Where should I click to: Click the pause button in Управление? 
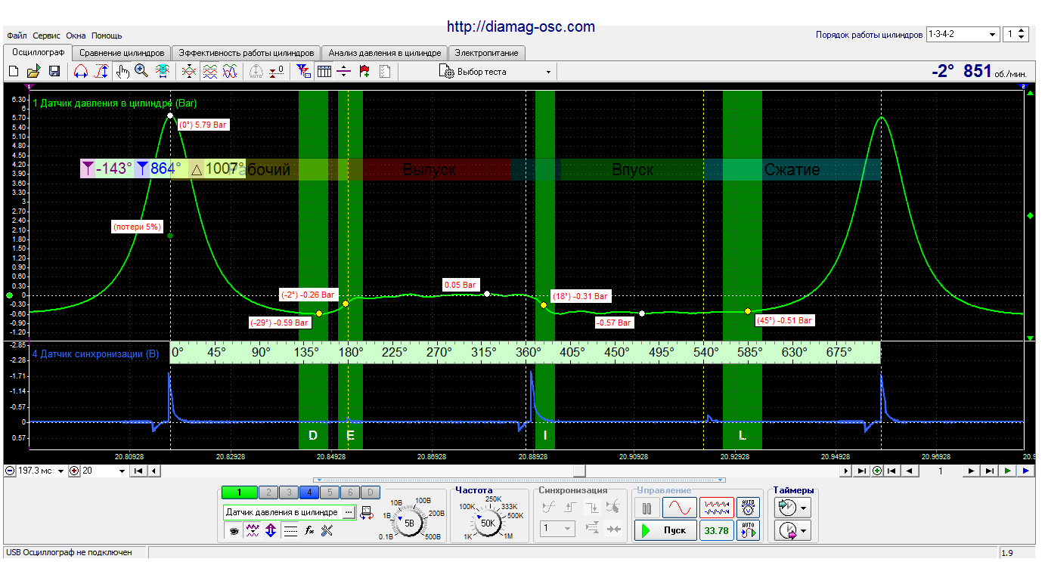[647, 507]
